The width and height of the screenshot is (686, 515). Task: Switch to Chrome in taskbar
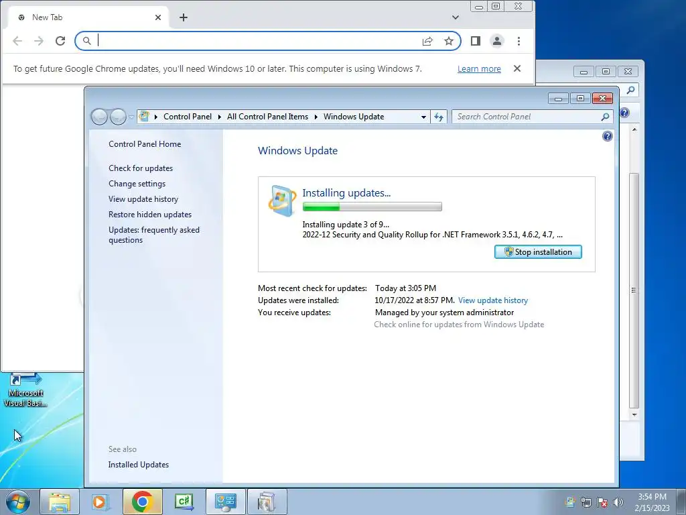click(x=142, y=502)
